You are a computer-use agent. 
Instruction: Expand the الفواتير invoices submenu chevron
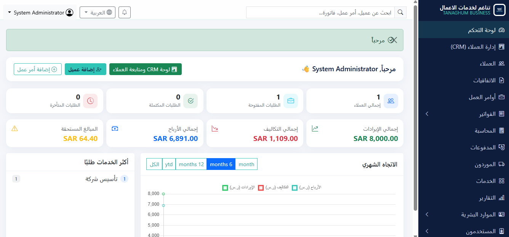coord(427,114)
